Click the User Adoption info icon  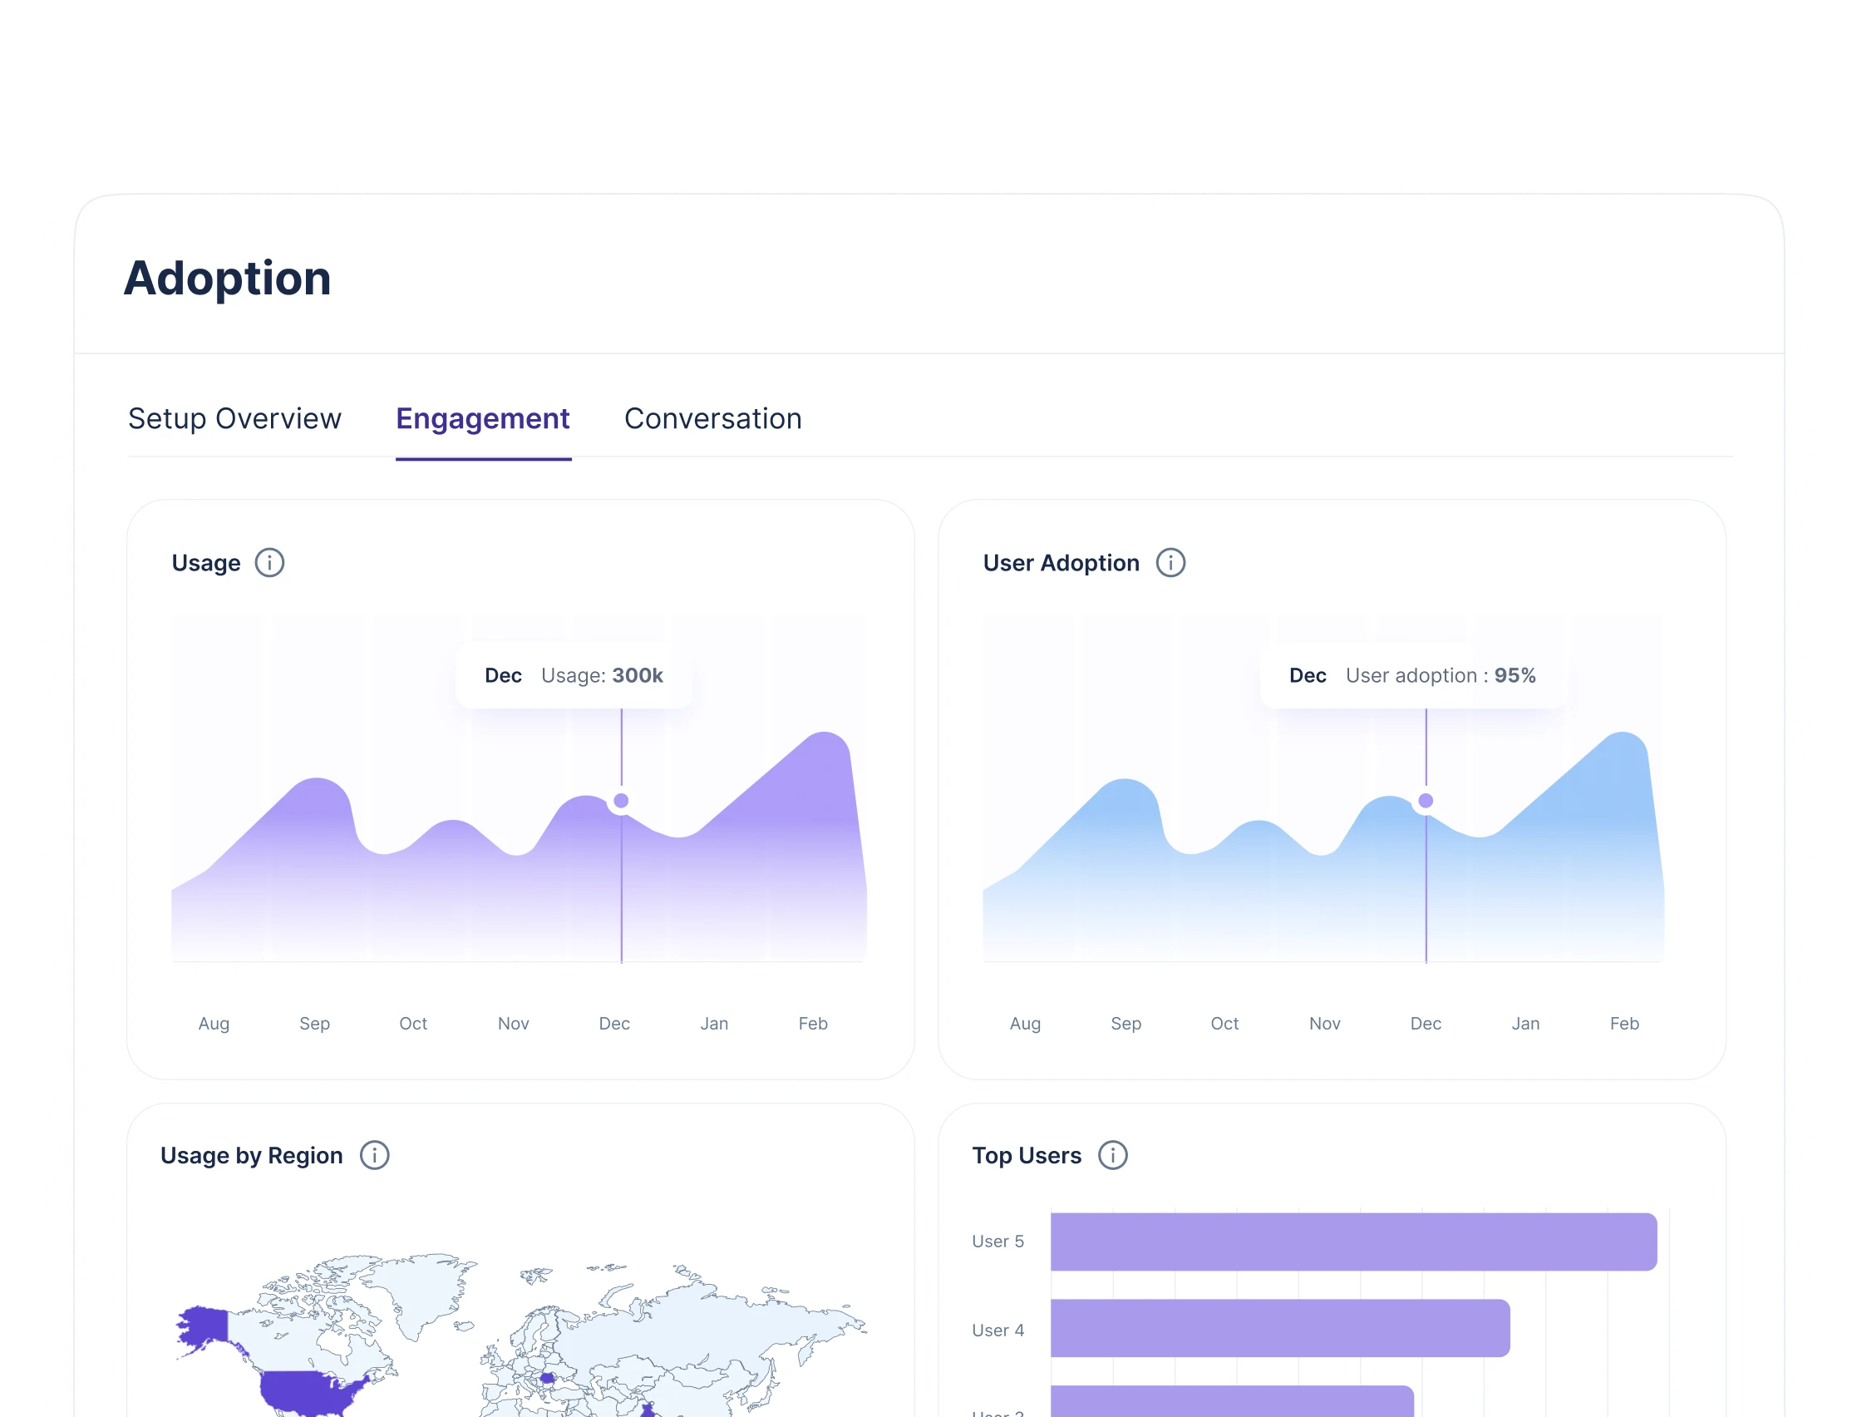point(1170,563)
